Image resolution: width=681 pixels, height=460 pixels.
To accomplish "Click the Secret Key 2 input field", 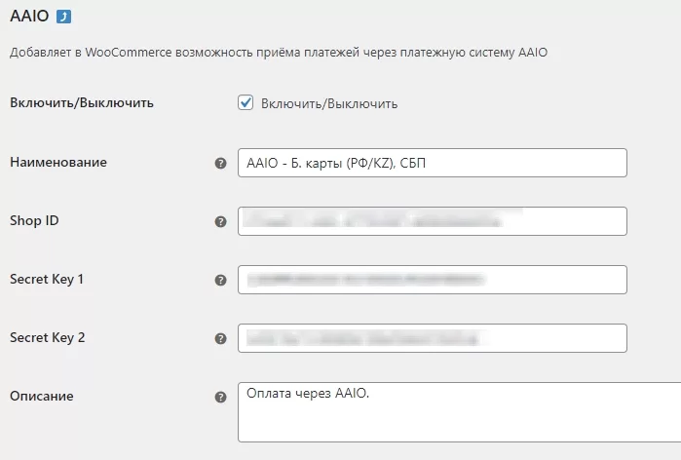I will 432,338.
